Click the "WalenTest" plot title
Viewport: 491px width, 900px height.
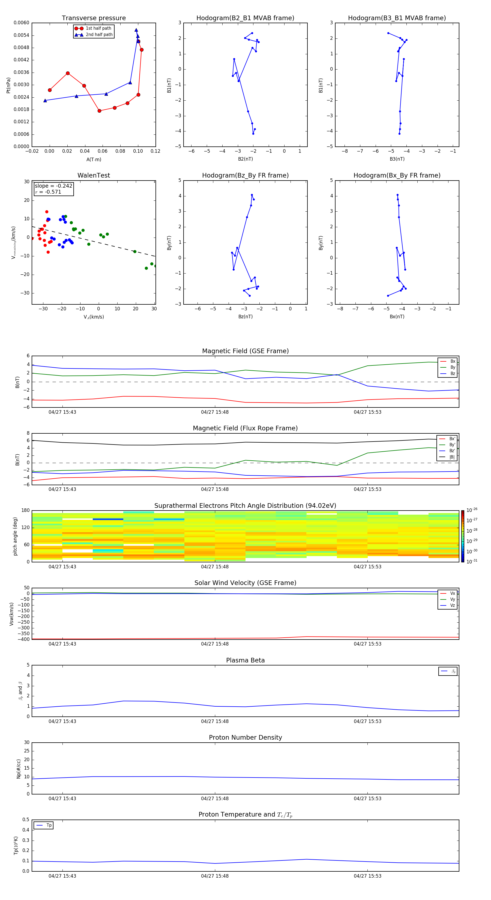click(94, 175)
